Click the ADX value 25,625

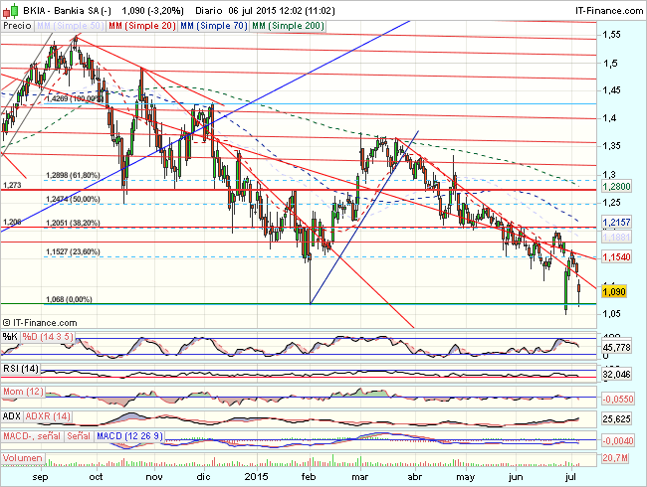coord(616,419)
